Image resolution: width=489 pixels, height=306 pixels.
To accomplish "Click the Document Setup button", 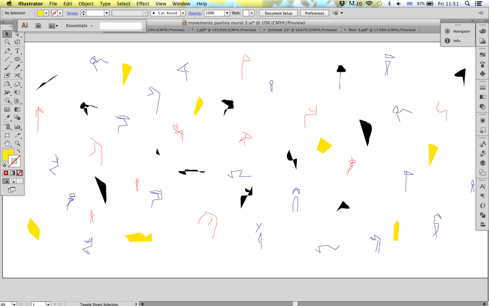I will pyautogui.click(x=278, y=13).
